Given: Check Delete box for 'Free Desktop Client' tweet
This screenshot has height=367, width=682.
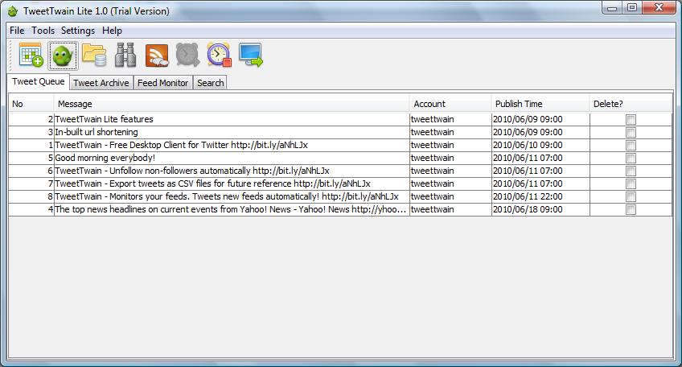Looking at the screenshot, I should point(631,145).
